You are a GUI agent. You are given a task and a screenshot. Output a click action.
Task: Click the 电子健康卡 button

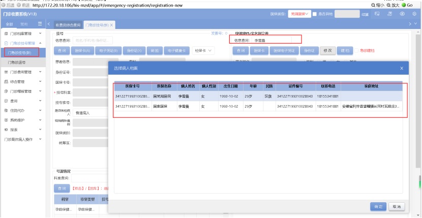click(x=176, y=51)
